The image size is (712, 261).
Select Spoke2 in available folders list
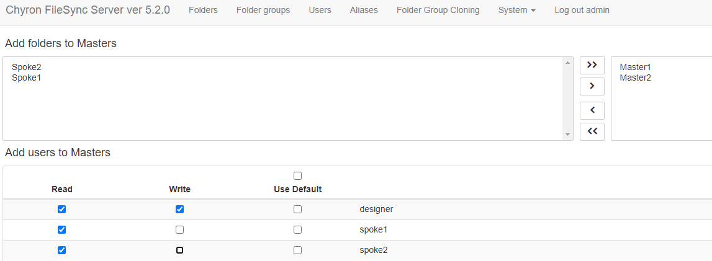coord(26,67)
